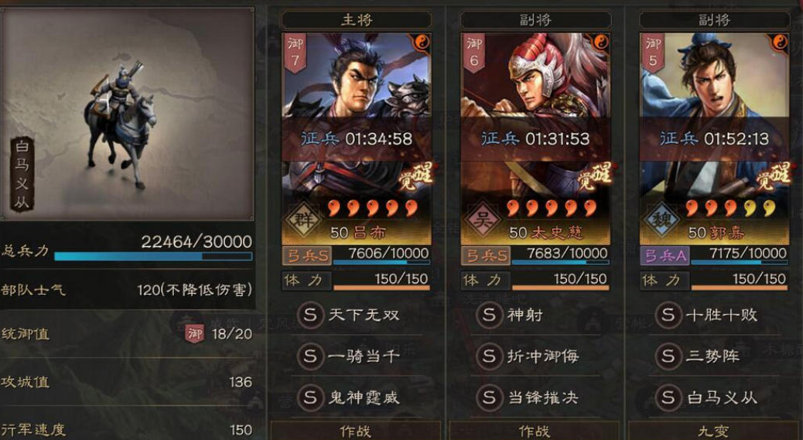The image size is (803, 440).
Task: Select the first 副将 slot header
Action: [x=535, y=20]
